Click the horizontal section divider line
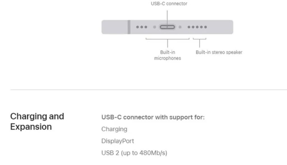This screenshot has height=165, width=287. coord(149,90)
